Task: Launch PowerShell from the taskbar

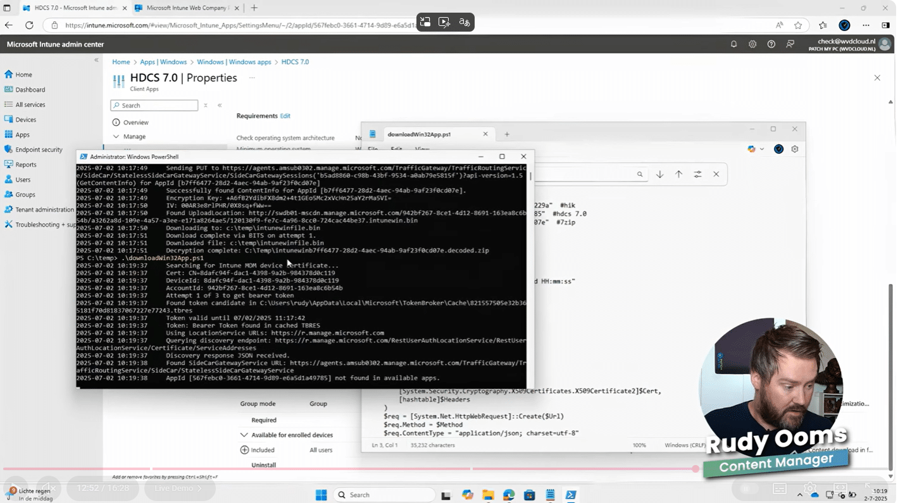Action: (571, 495)
